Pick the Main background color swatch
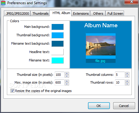Viewport: 139px width, 113px height. 58,27
